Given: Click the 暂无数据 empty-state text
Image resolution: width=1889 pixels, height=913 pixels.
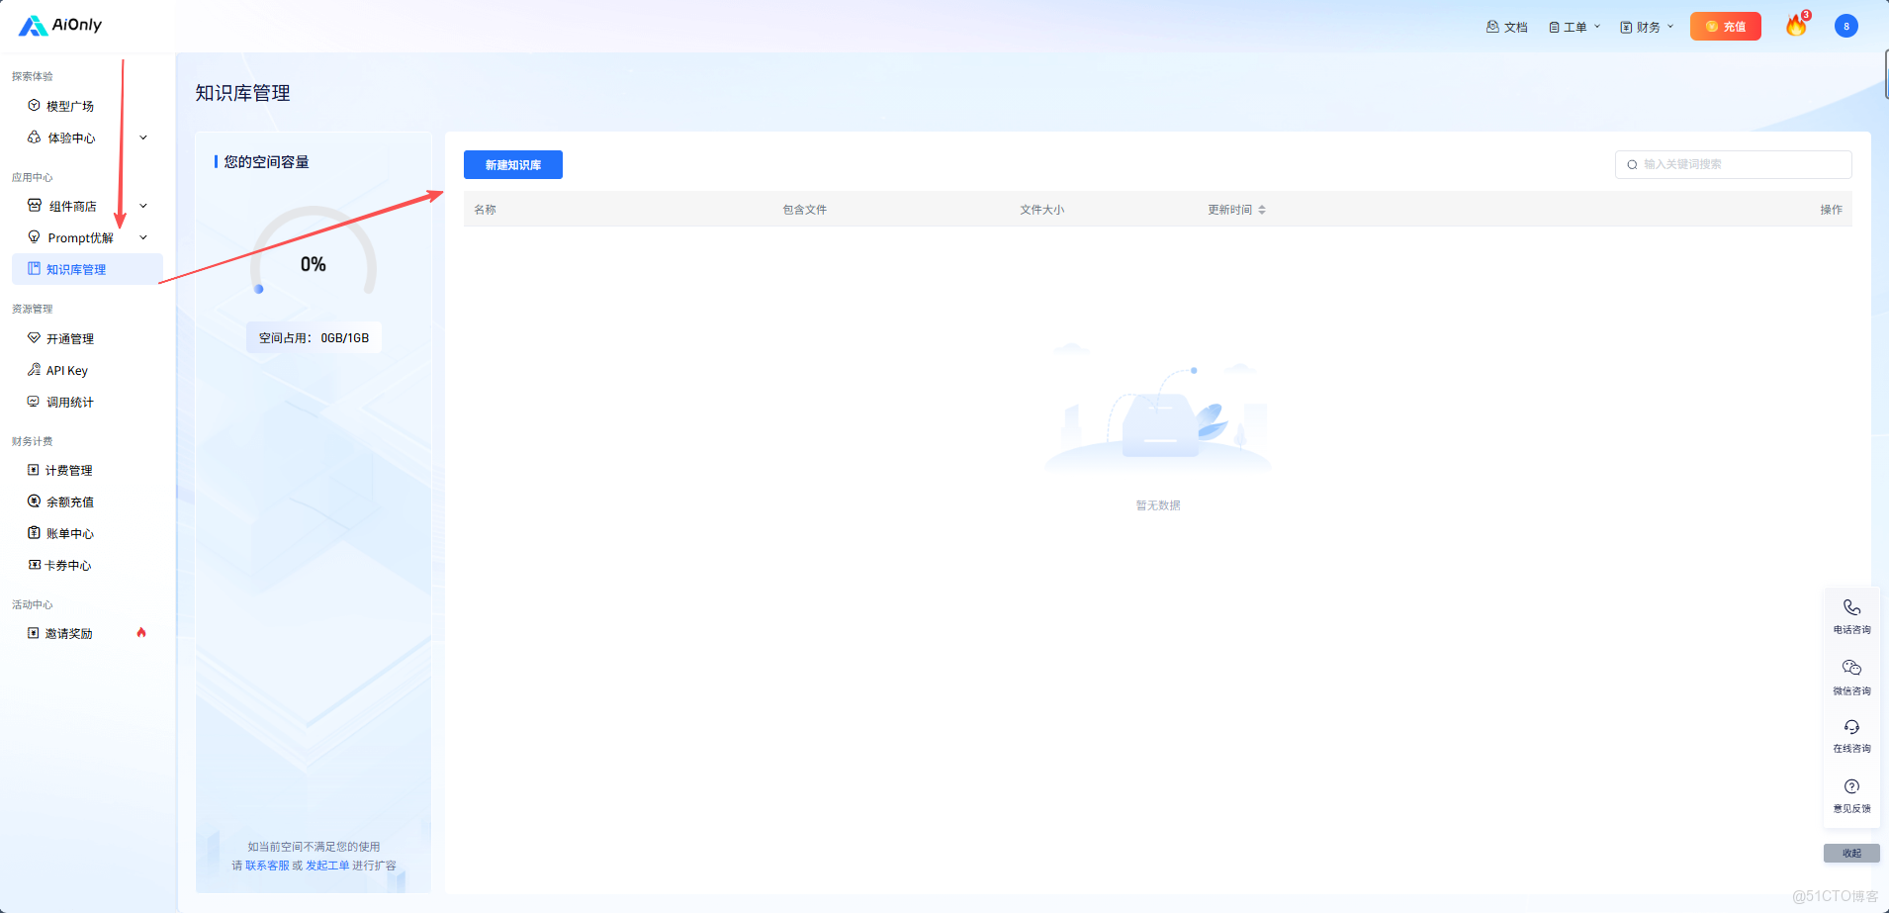Looking at the screenshot, I should point(1158,505).
